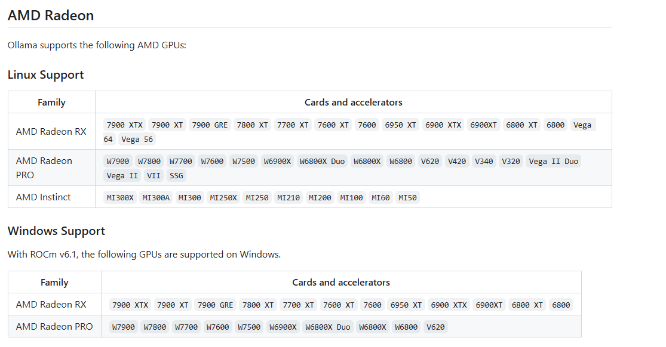Viewport: 666px width, 347px height.
Task: Click the MI300X tag
Action: [x=120, y=198]
